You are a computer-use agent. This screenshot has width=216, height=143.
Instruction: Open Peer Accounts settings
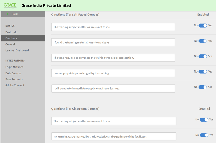pos(14,79)
